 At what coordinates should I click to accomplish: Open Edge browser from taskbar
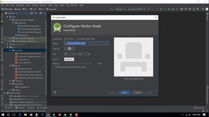click(x=20, y=115)
